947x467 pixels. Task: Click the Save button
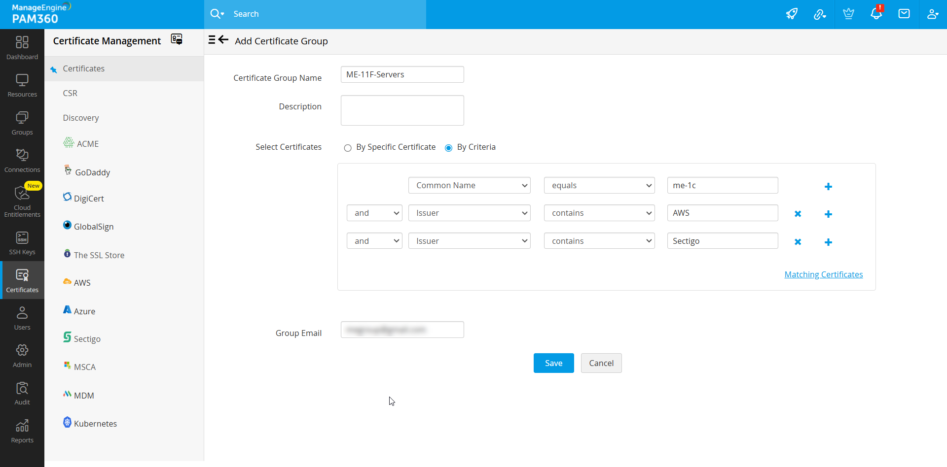click(553, 363)
